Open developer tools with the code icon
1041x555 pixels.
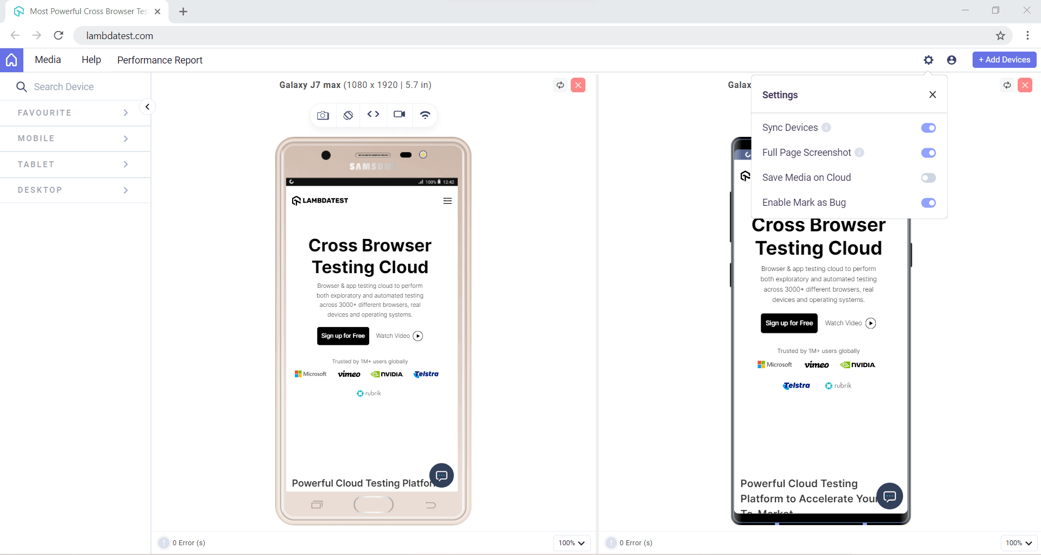tap(374, 115)
